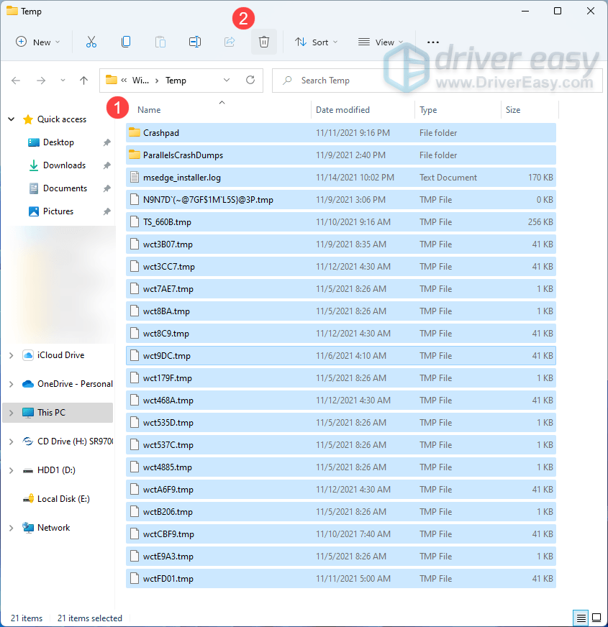
Task: Expand HDD1 (D:) node
Action: point(12,471)
